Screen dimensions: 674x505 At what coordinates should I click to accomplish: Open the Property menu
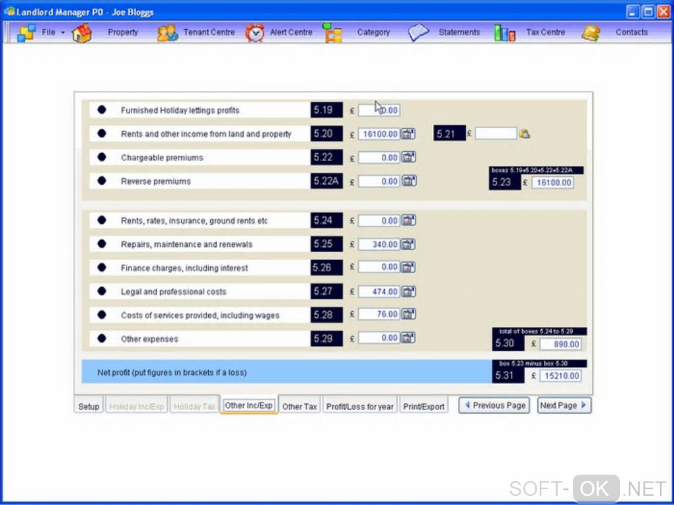[x=122, y=32]
